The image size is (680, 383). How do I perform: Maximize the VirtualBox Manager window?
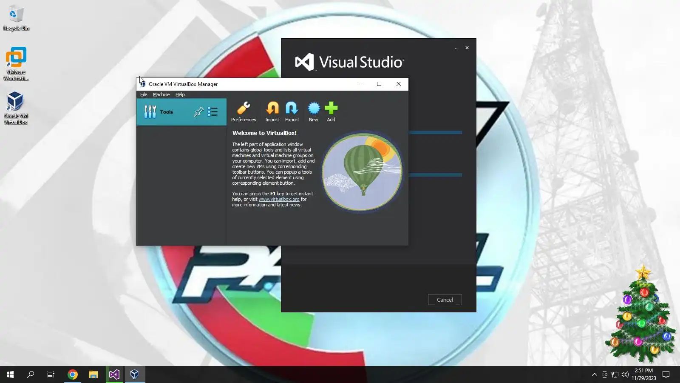point(379,84)
